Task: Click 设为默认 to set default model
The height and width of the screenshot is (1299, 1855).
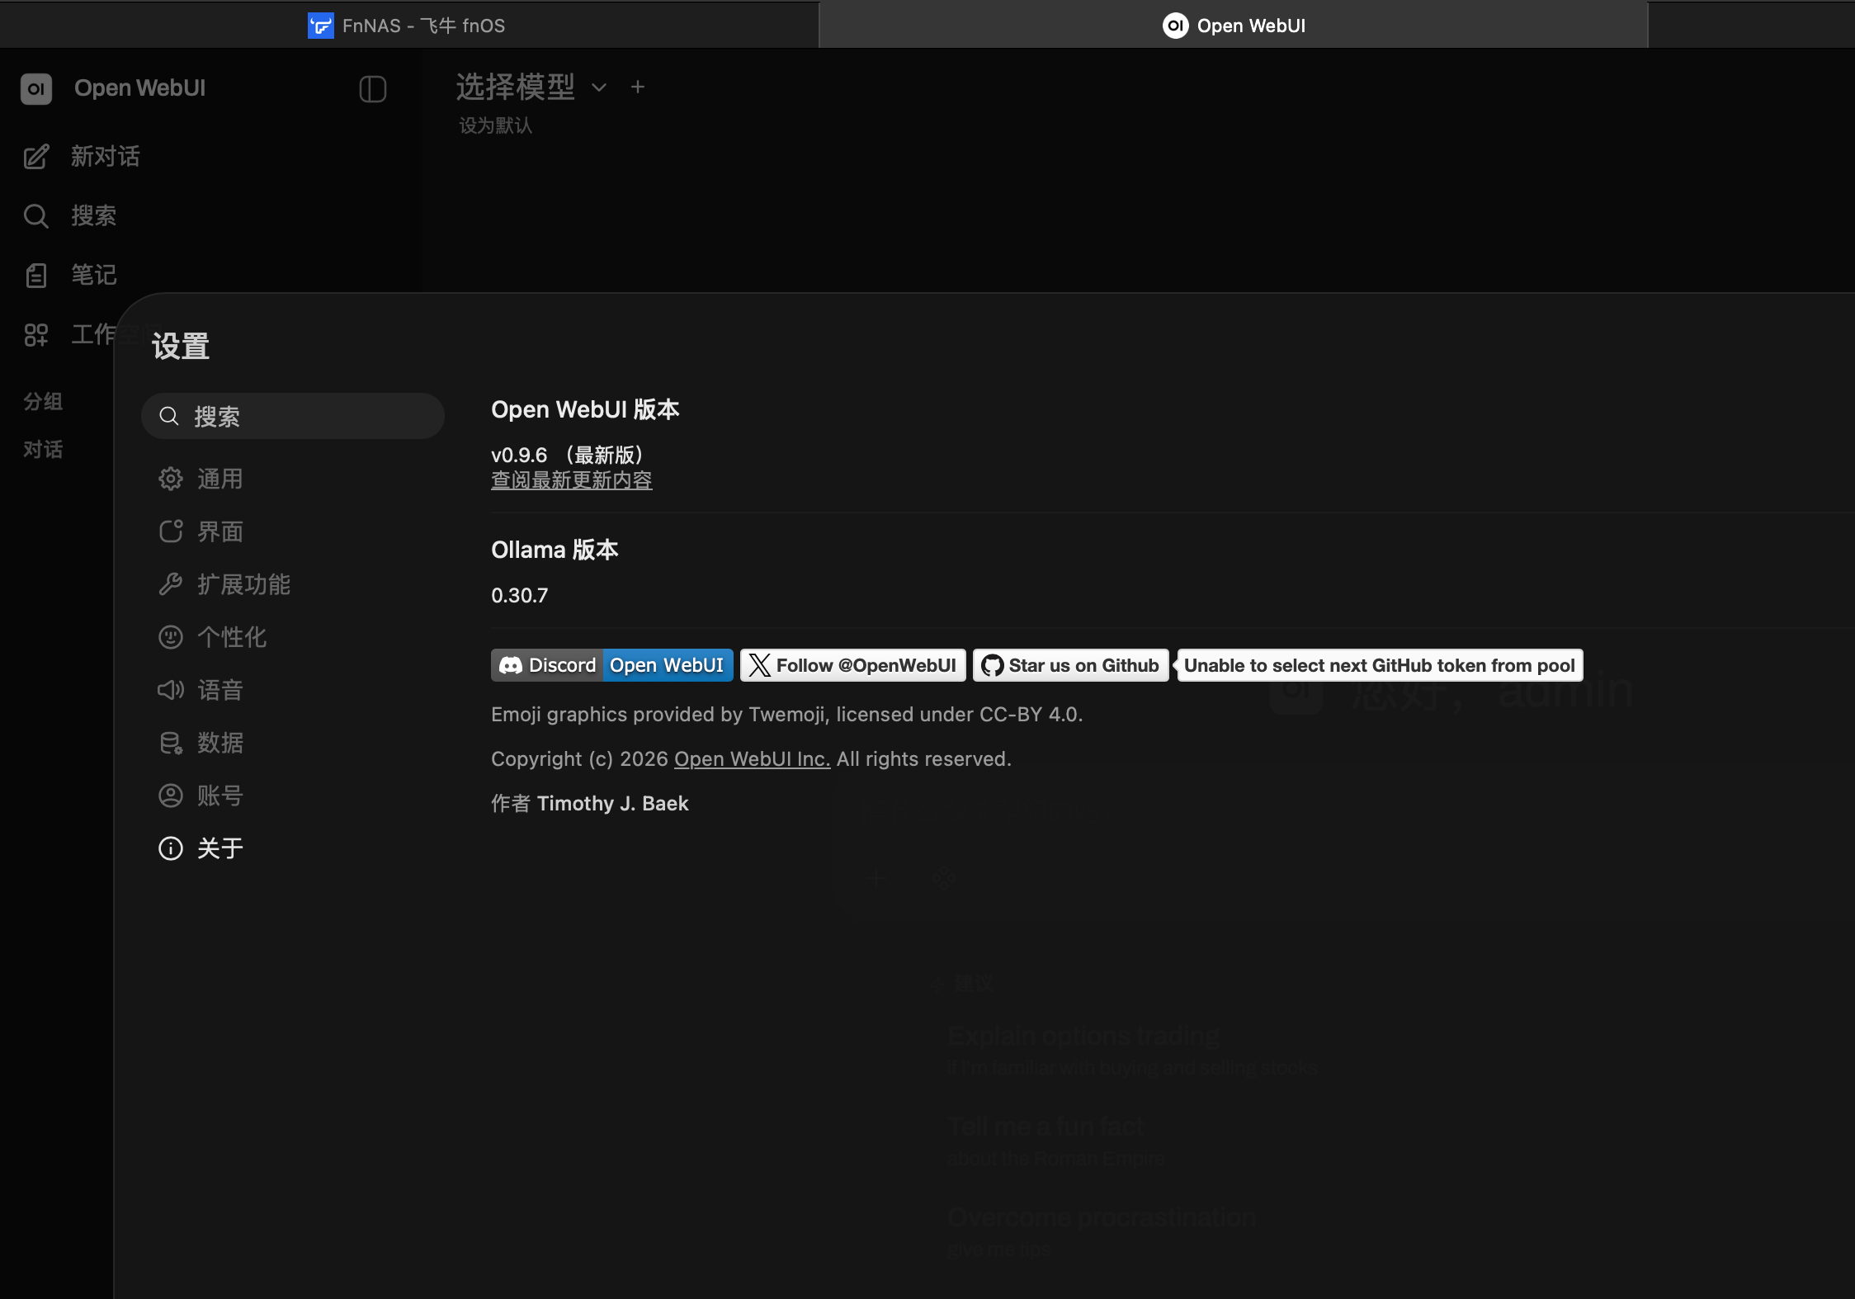Action: [x=496, y=125]
